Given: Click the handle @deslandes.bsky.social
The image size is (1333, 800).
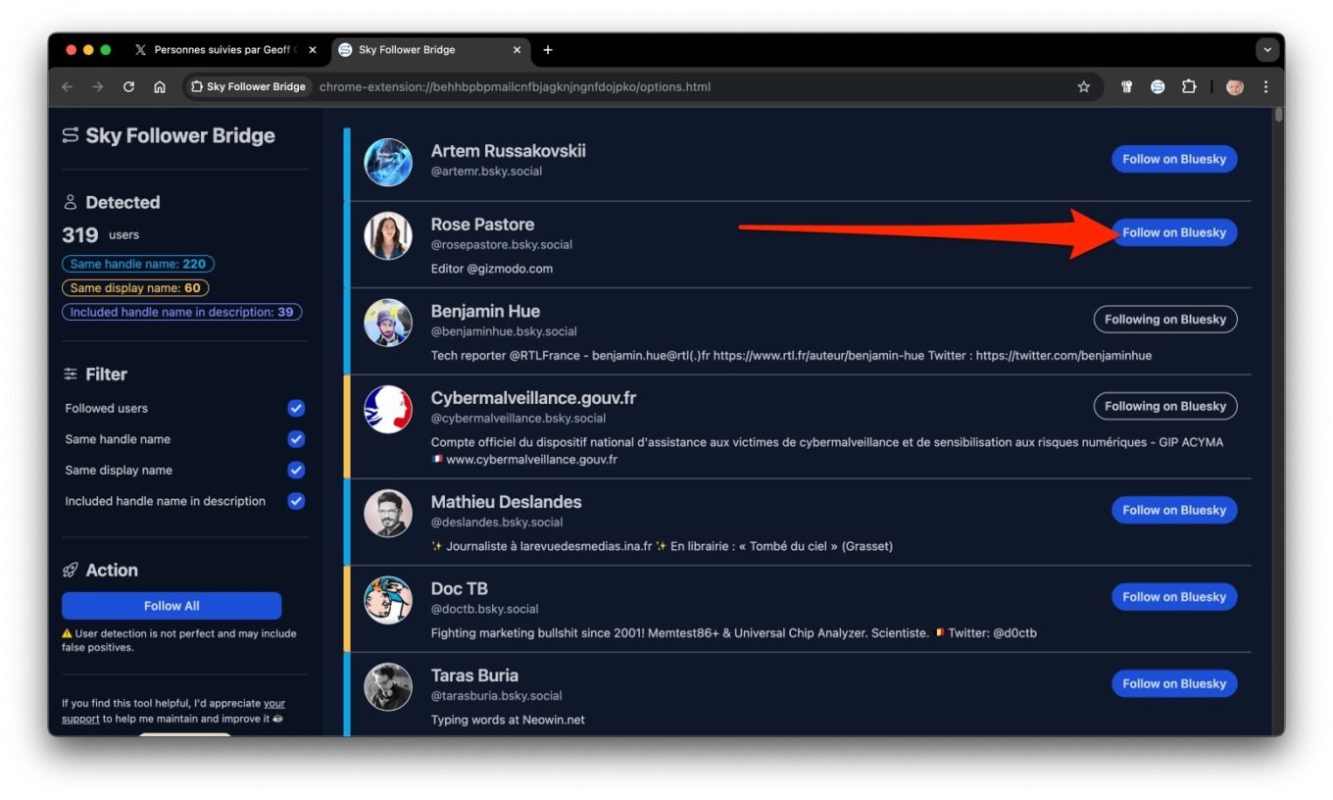Looking at the screenshot, I should [x=497, y=523].
